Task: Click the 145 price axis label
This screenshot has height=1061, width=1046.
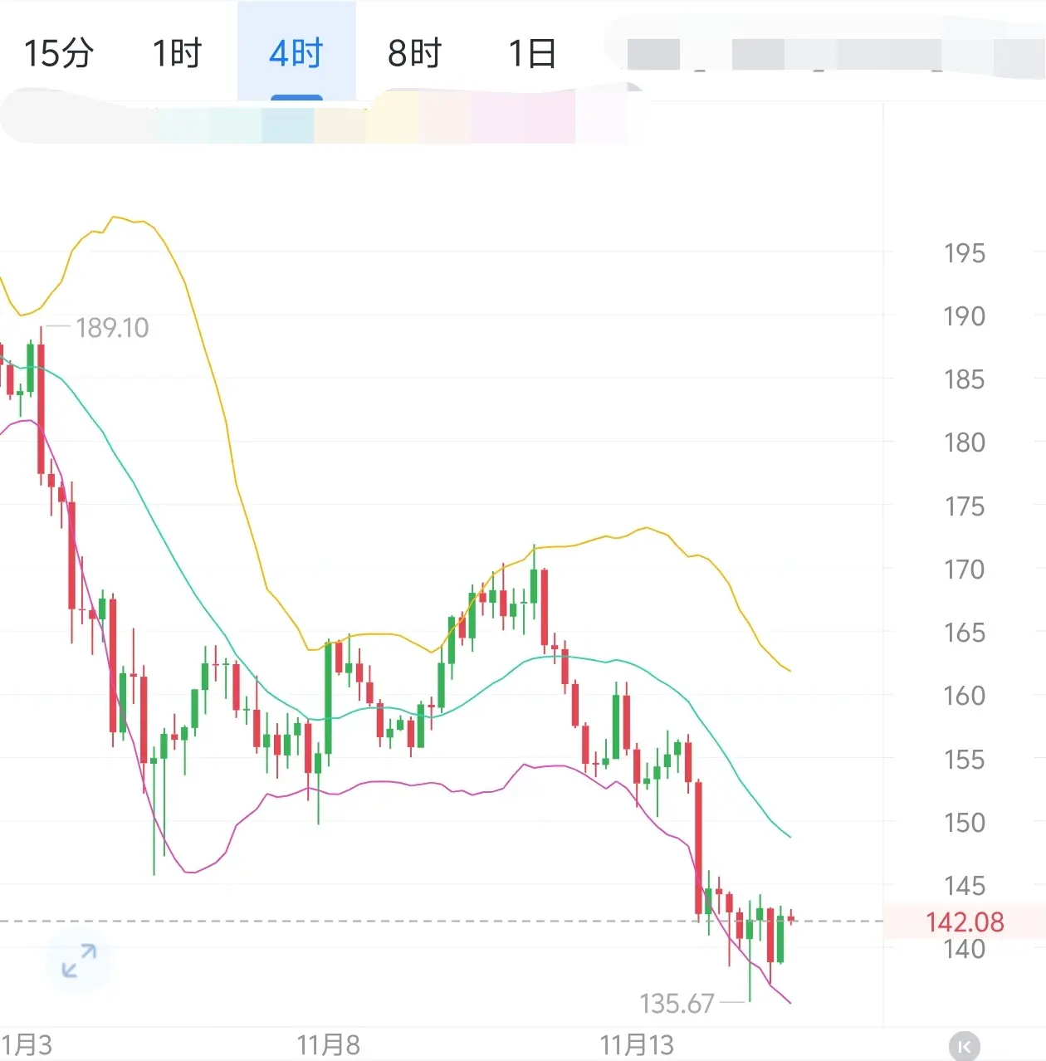Action: pos(964,886)
